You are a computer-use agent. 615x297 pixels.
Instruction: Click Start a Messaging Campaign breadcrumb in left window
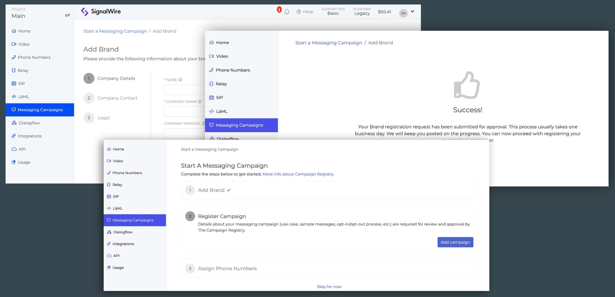(115, 31)
